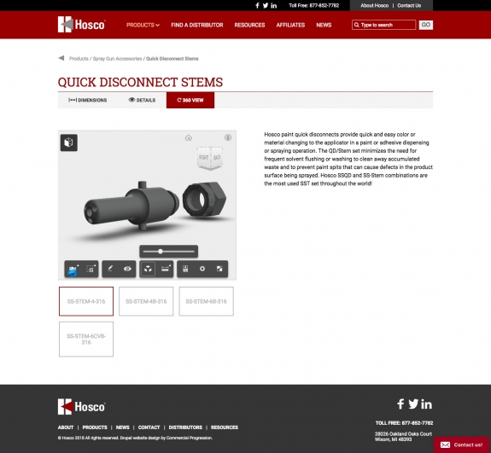Click the Type to search field
491x453 pixels.
(x=384, y=25)
